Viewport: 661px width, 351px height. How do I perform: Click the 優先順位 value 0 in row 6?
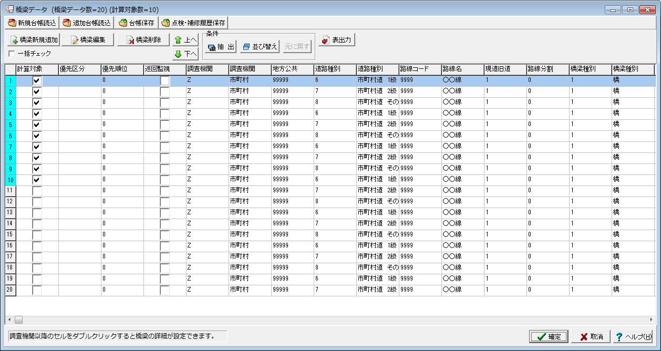[x=122, y=136]
